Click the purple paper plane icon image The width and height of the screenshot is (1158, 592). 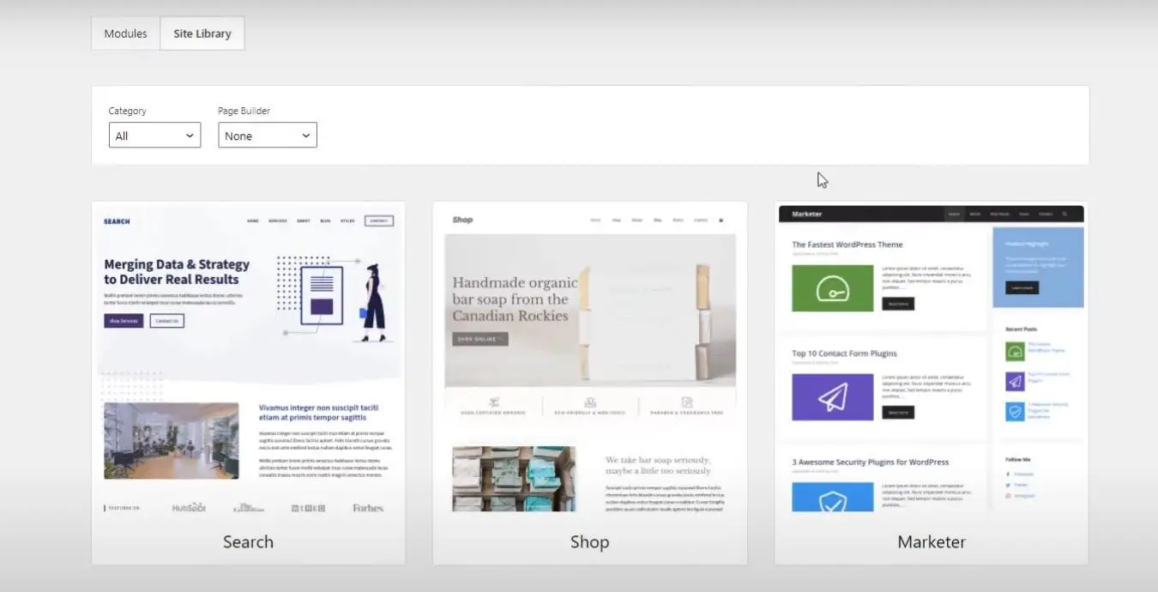coord(832,396)
